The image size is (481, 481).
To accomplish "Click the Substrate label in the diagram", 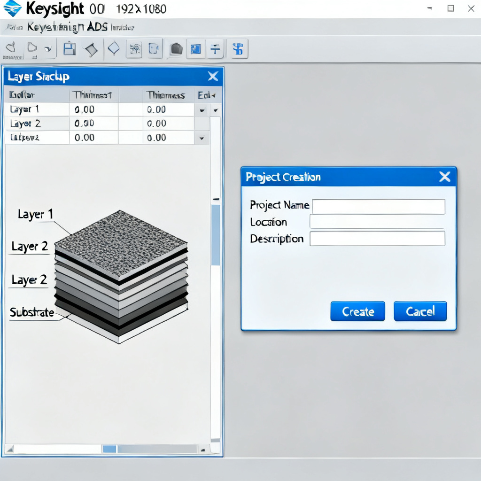I will pos(32,312).
